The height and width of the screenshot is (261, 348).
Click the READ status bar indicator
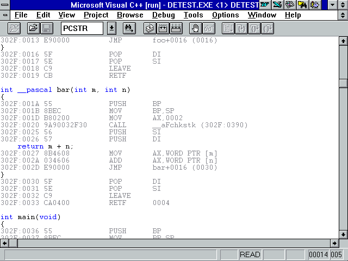pos(250,254)
